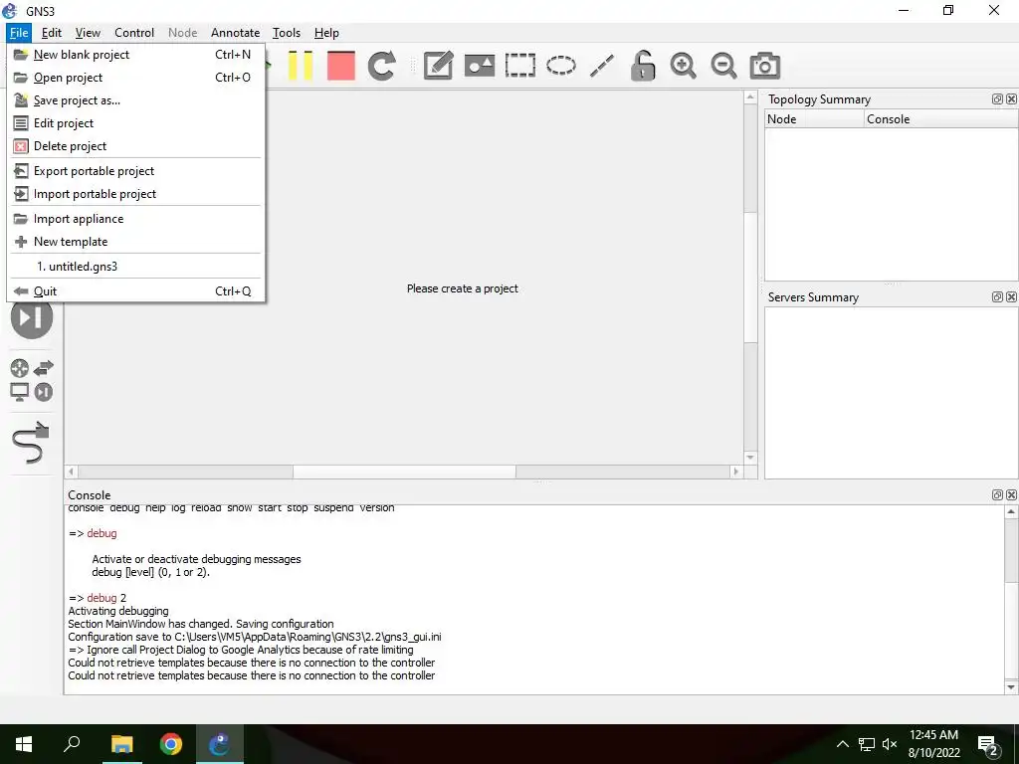Click "Please create a project" text
The width and height of the screenshot is (1019, 764).
click(462, 288)
